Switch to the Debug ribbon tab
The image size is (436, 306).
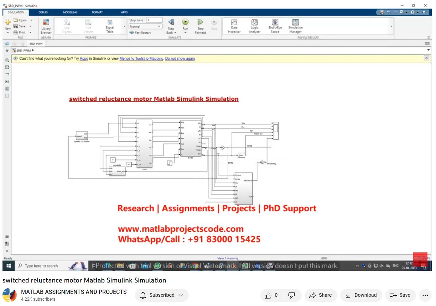[43, 12]
